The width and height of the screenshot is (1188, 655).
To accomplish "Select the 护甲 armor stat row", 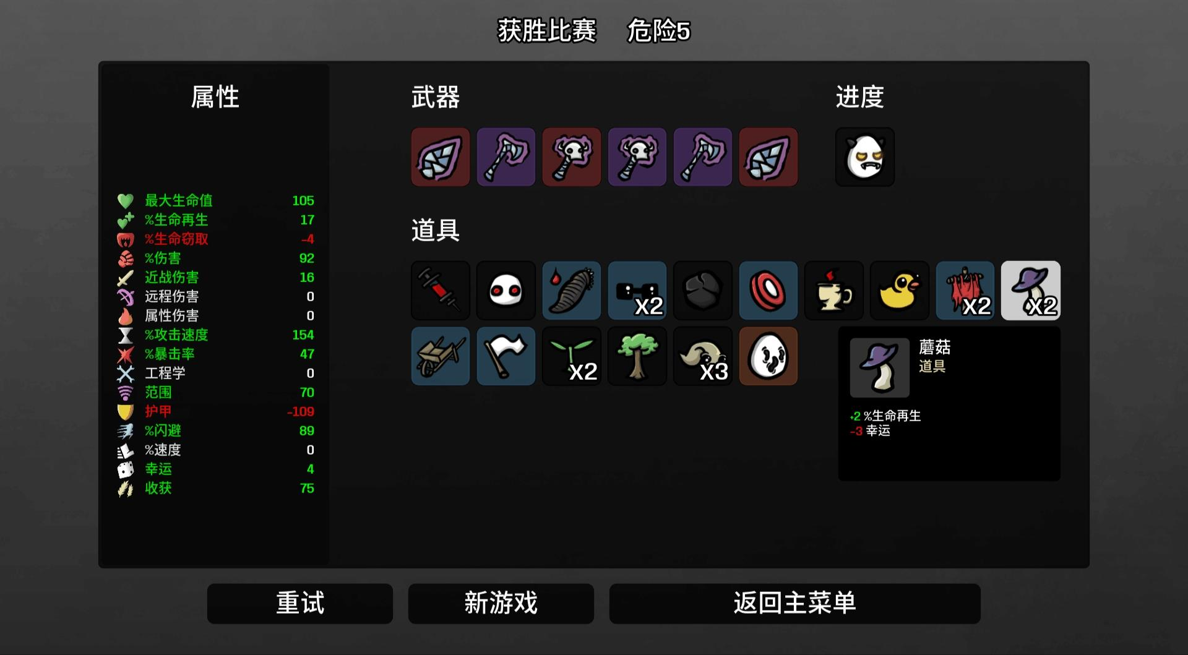I will pyautogui.click(x=215, y=411).
